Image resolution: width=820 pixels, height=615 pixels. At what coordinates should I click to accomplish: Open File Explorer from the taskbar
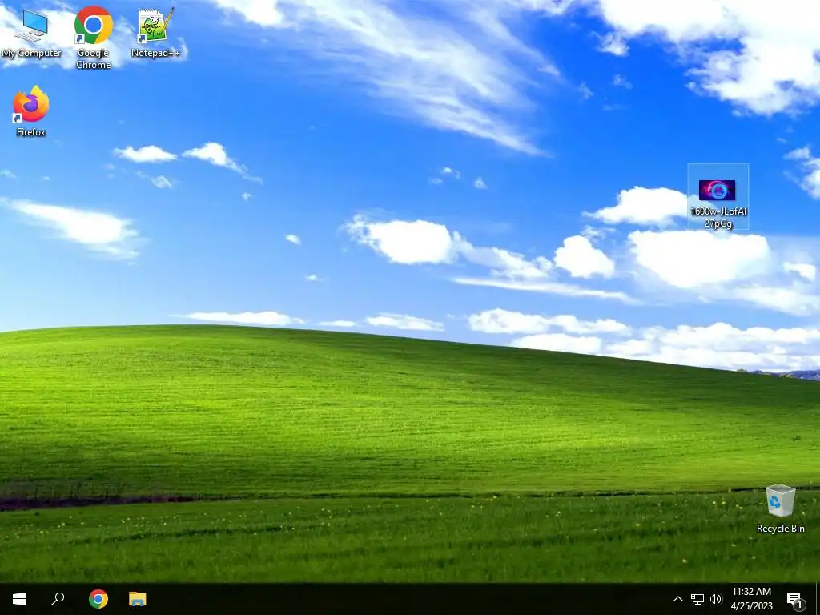click(138, 599)
